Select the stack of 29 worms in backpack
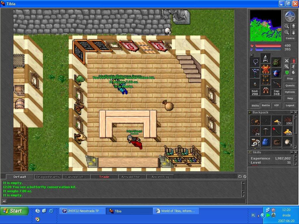 click(255, 132)
